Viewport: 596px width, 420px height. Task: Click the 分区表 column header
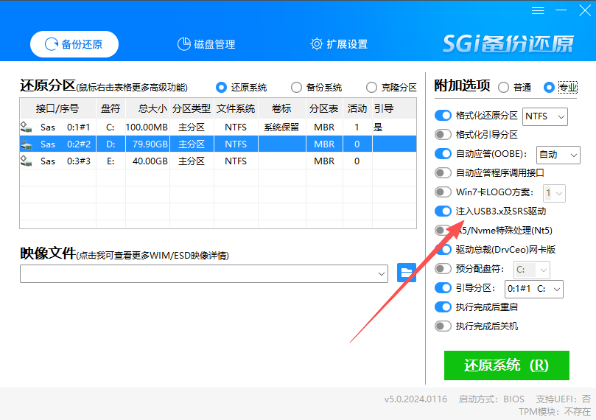coord(324,109)
